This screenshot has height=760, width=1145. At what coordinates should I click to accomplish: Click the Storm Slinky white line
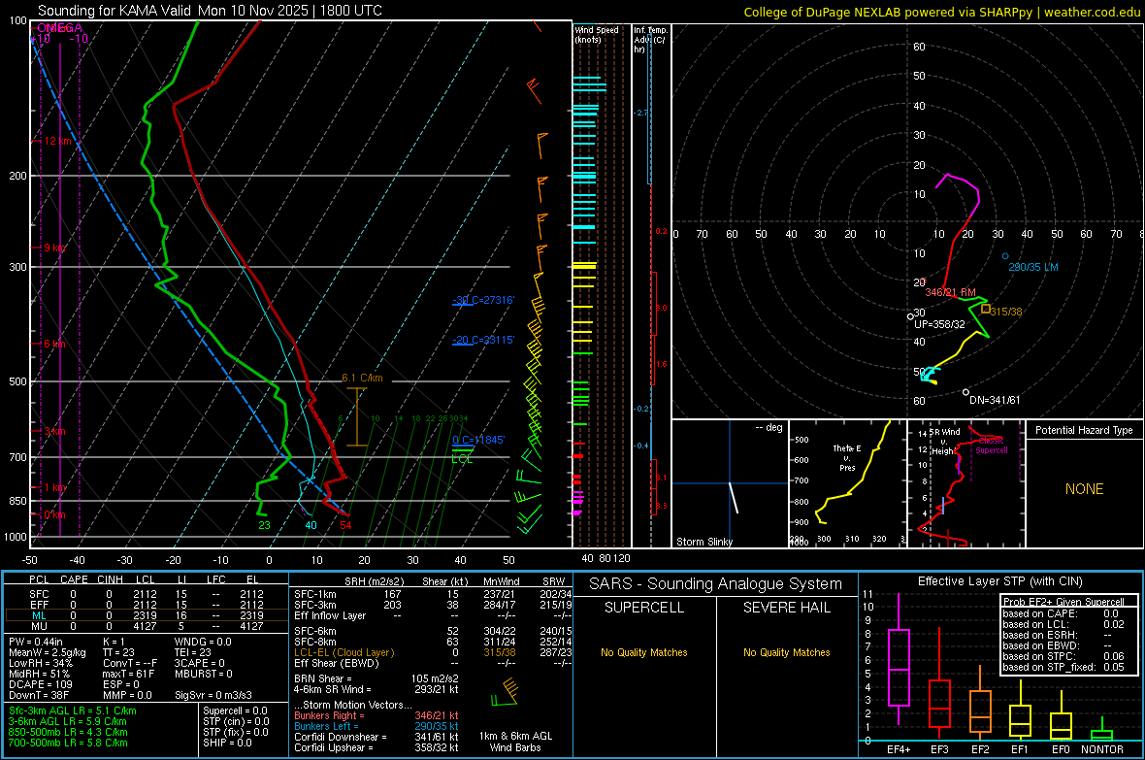tap(734, 497)
